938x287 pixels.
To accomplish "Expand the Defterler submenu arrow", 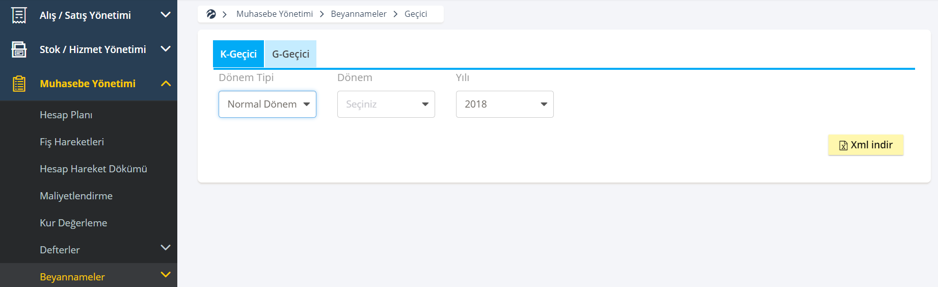I will click(166, 248).
